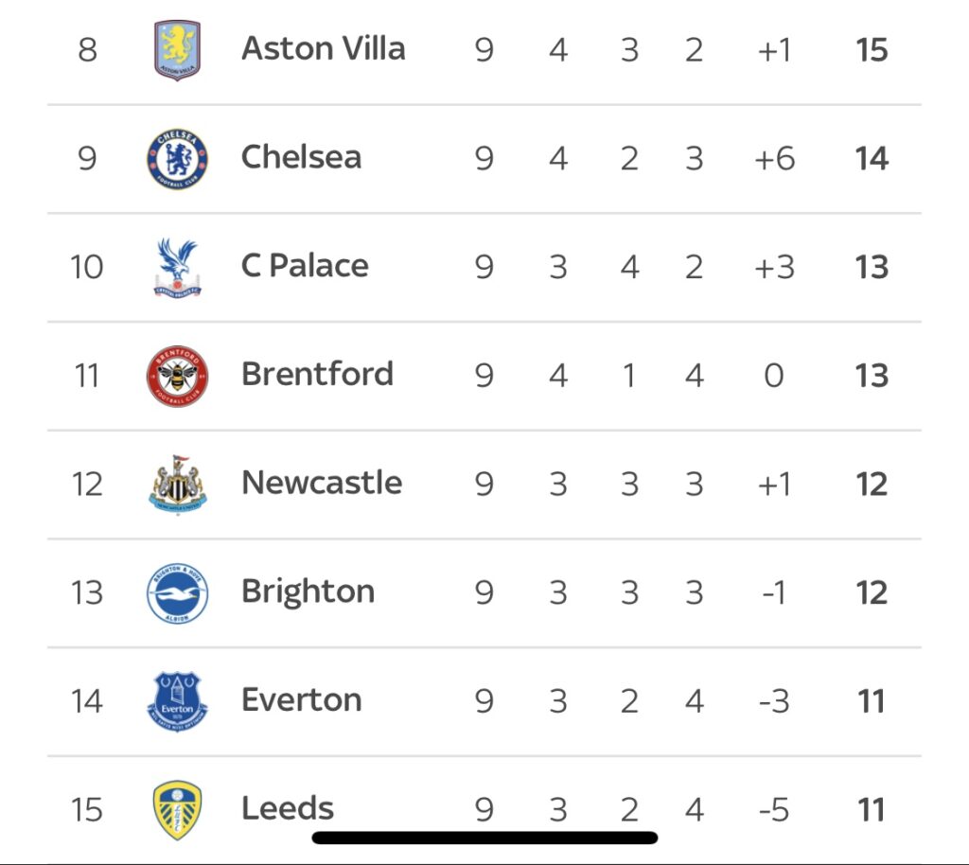The height and width of the screenshot is (865, 969).
Task: Tap the Chelsea club badge
Action: pyautogui.click(x=178, y=158)
